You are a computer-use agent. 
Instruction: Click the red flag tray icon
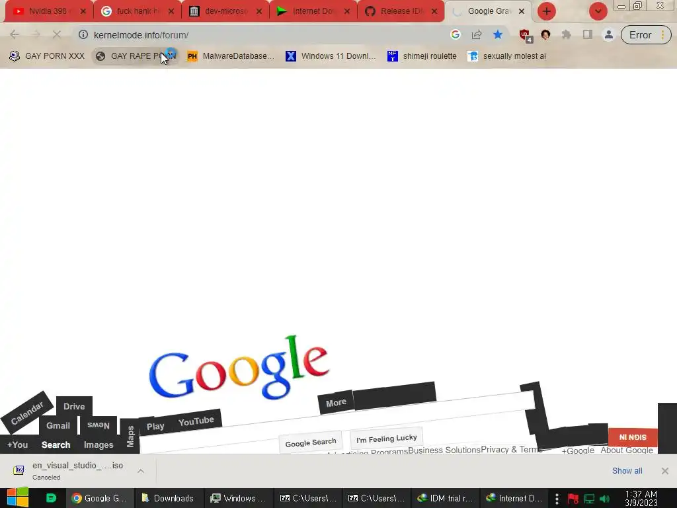pos(573,499)
